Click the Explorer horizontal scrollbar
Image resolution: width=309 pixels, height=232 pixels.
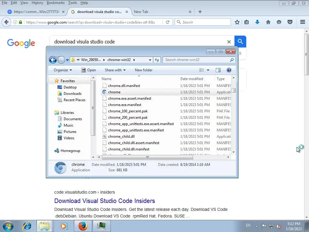(x=148, y=157)
